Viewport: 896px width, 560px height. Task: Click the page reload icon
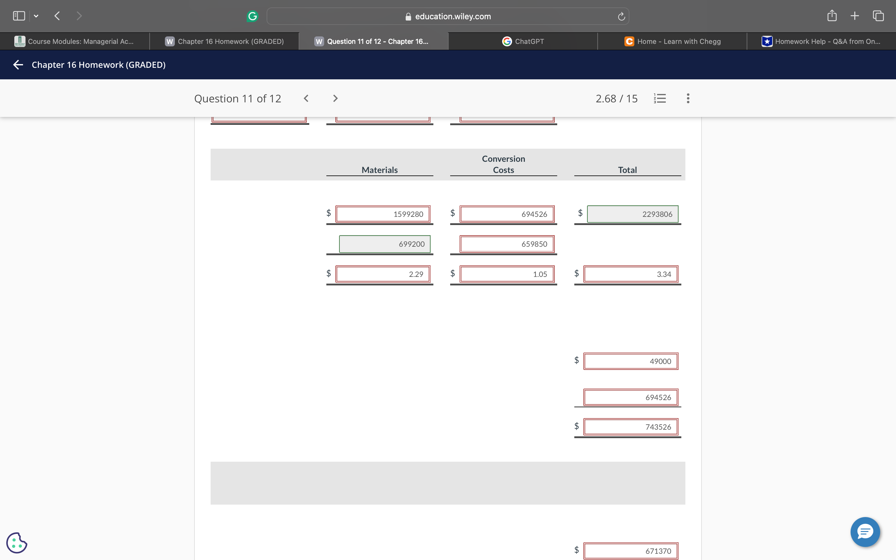point(621,16)
